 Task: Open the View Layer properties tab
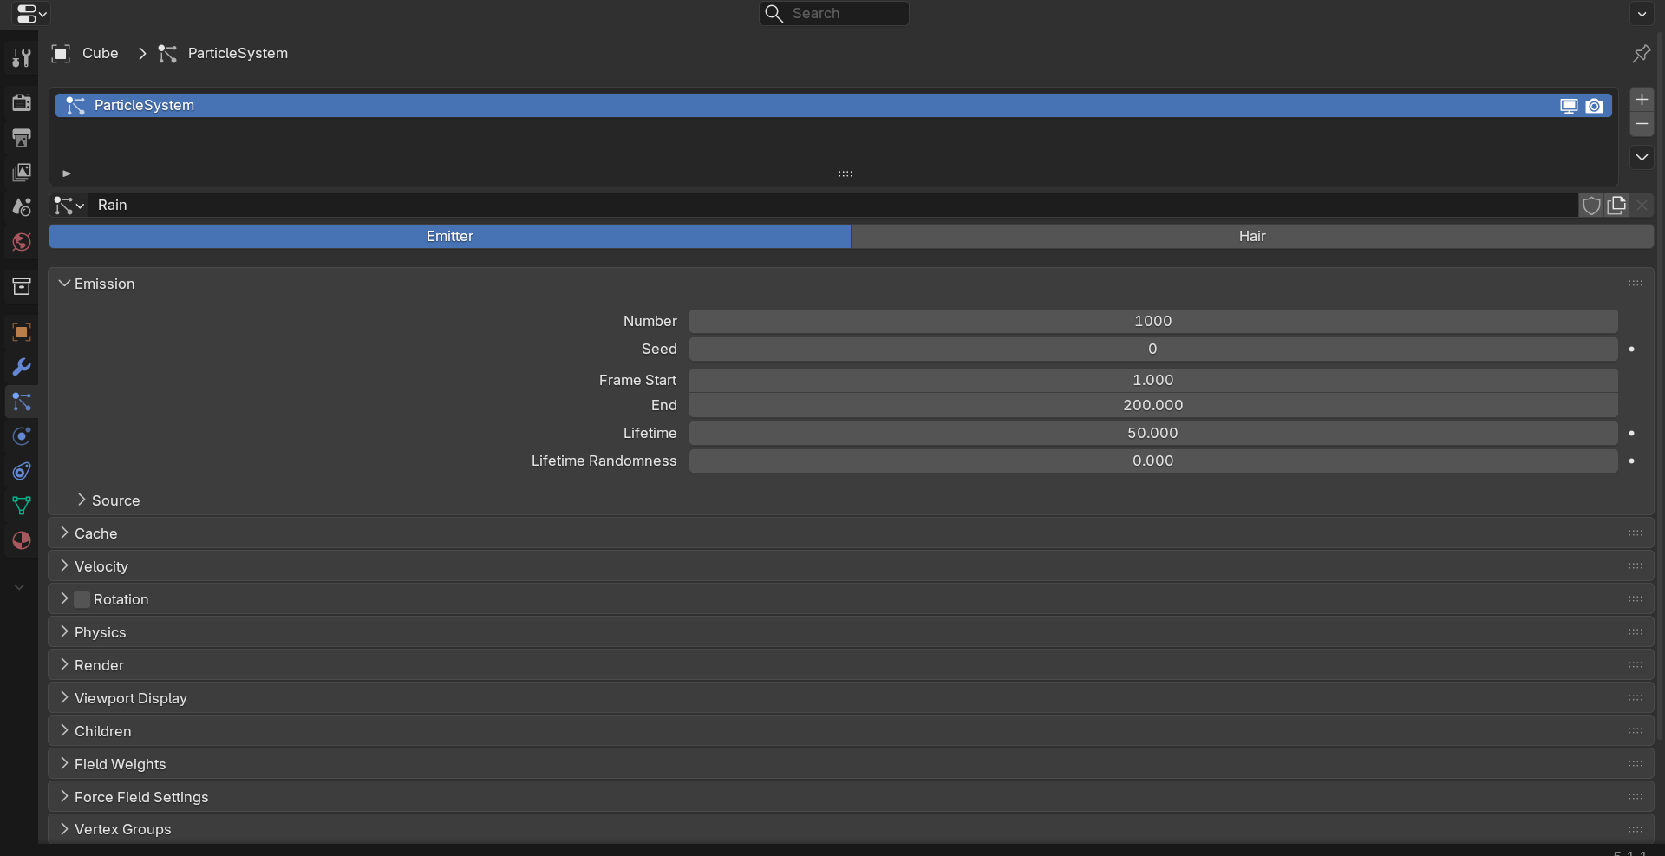21,172
